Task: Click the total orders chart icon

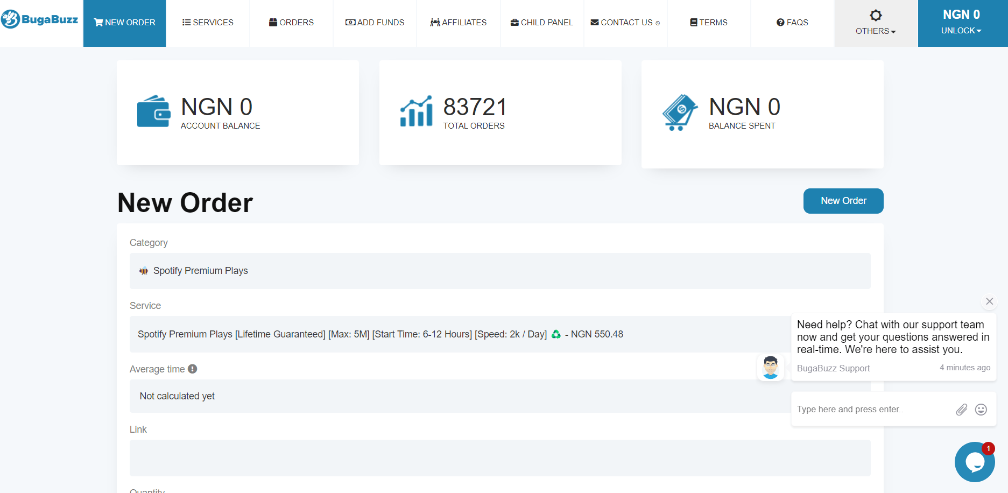Action: pyautogui.click(x=416, y=112)
